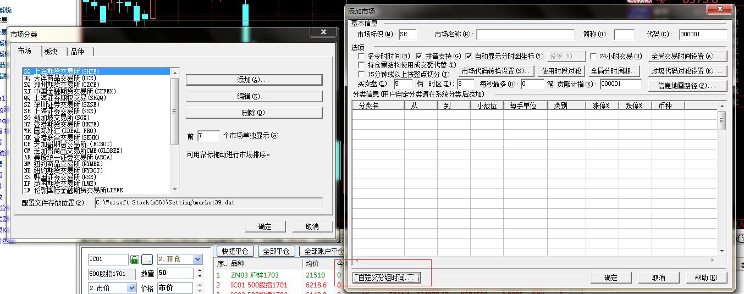The height and width of the screenshot is (294, 744).
Task: Click the 全部账户平仓 button
Action: 322,251
